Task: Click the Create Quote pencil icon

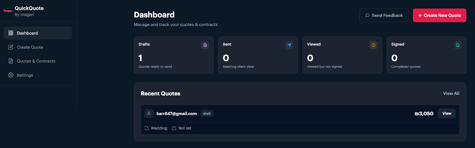Action: (x=11, y=47)
